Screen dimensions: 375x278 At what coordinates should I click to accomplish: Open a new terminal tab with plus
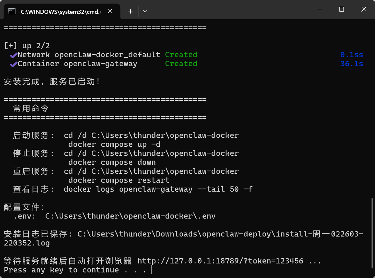[x=131, y=11]
